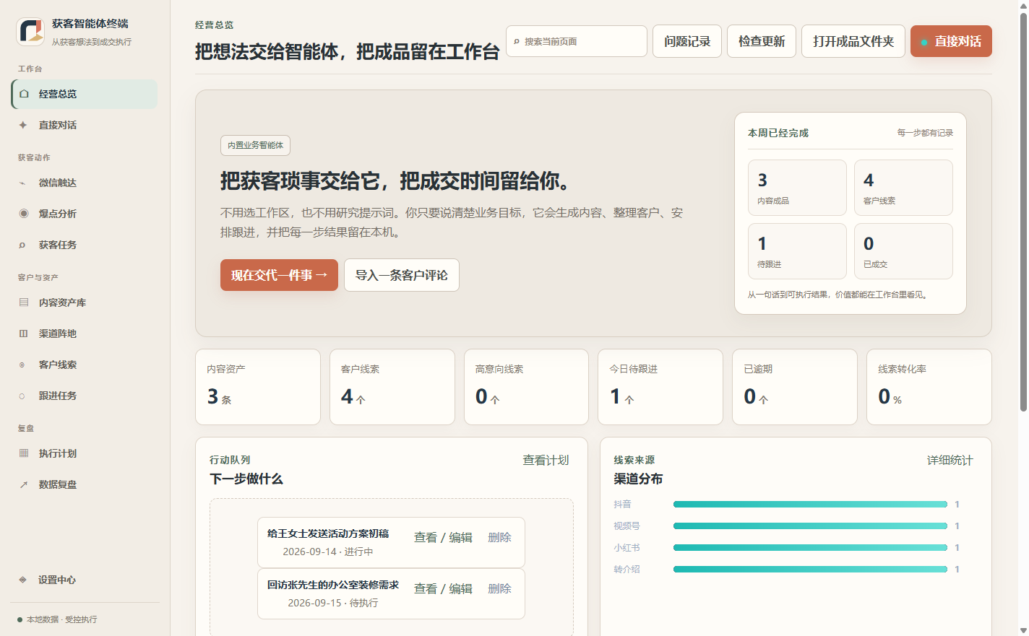Image resolution: width=1029 pixels, height=636 pixels.
Task: Click the 转介绍 channel progress bar
Action: 810,569
